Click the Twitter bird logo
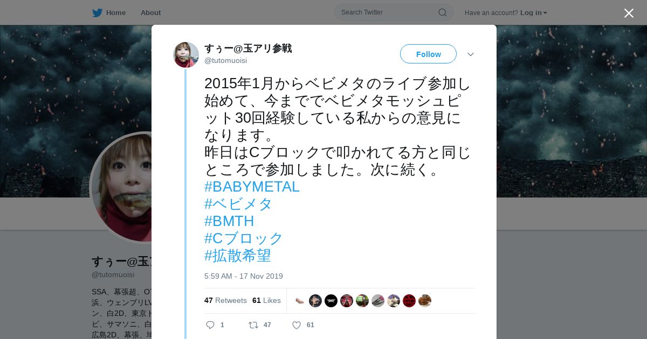647x339 pixels. (x=97, y=12)
